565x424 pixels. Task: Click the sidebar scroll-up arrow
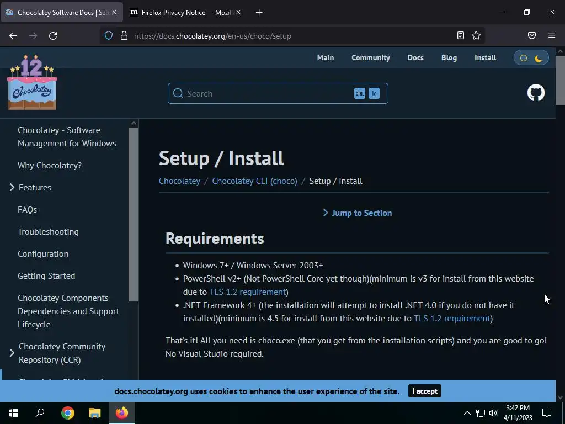point(134,123)
